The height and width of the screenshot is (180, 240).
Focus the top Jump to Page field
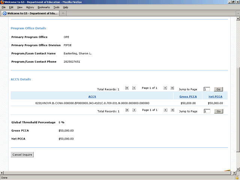[207, 89]
